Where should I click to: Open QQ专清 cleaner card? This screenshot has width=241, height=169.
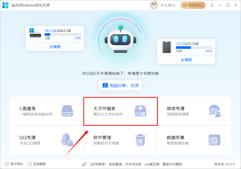[x=47, y=140]
